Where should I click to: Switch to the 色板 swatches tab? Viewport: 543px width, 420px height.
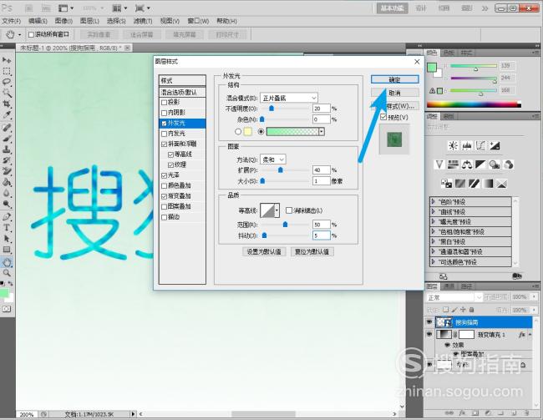(449, 53)
